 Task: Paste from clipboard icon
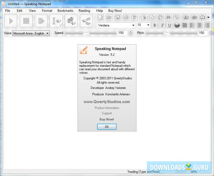[160, 17]
